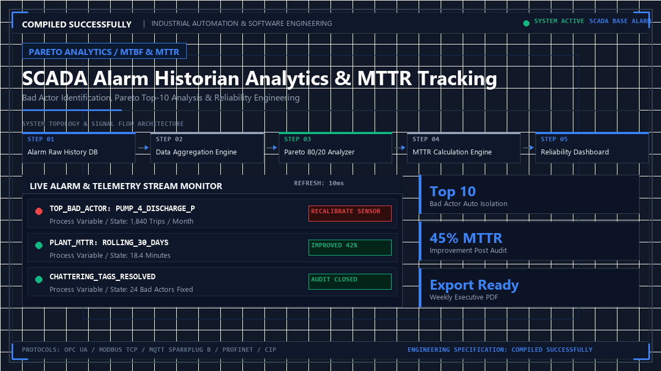Click the 24 Bad Actors Fixed value

coord(161,290)
